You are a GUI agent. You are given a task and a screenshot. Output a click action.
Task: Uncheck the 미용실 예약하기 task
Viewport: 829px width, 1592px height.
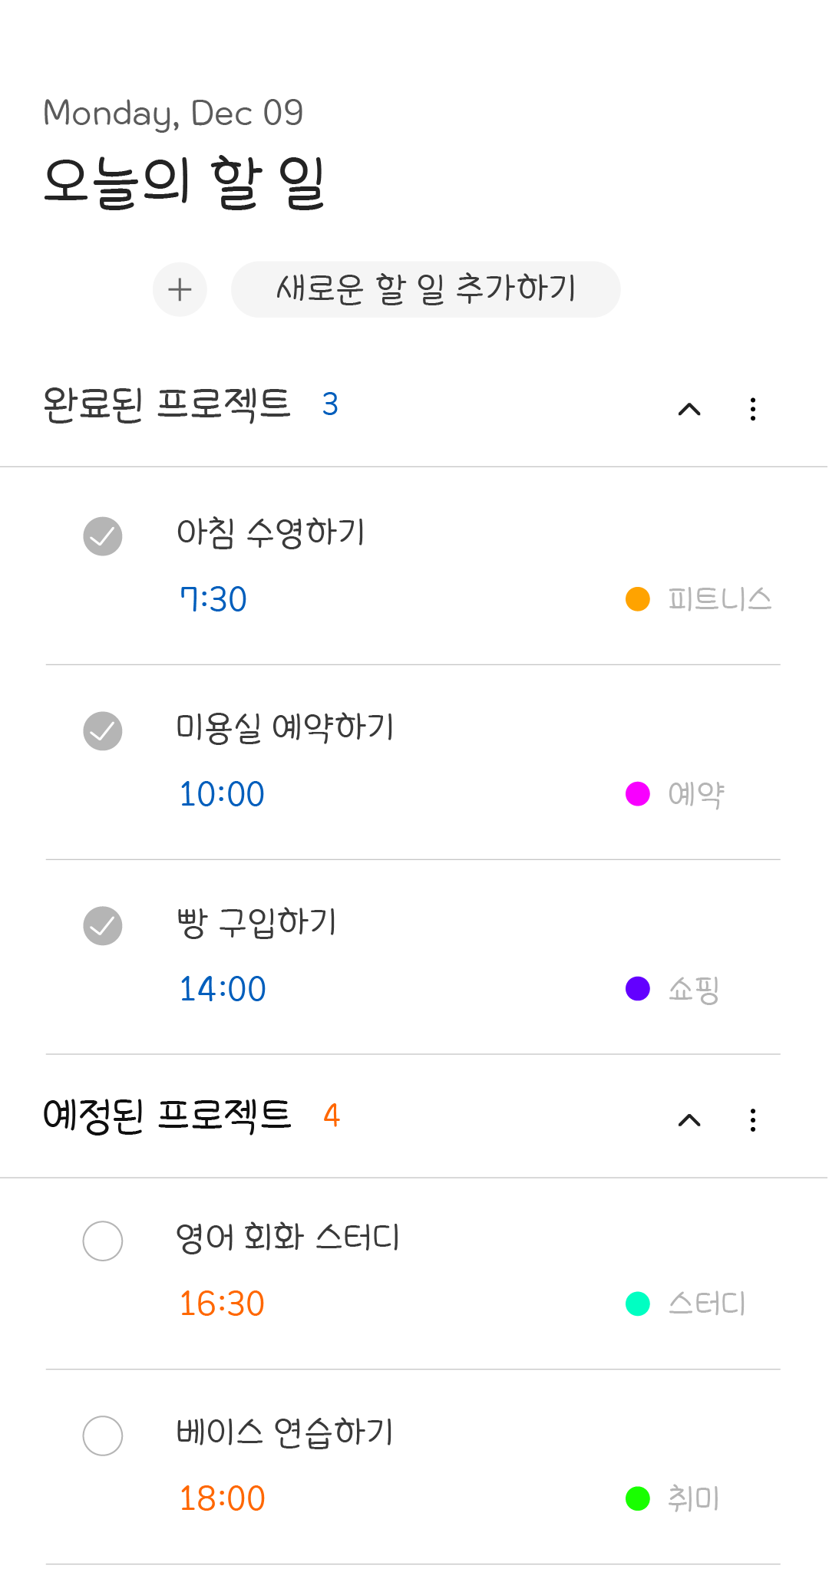pyautogui.click(x=103, y=731)
